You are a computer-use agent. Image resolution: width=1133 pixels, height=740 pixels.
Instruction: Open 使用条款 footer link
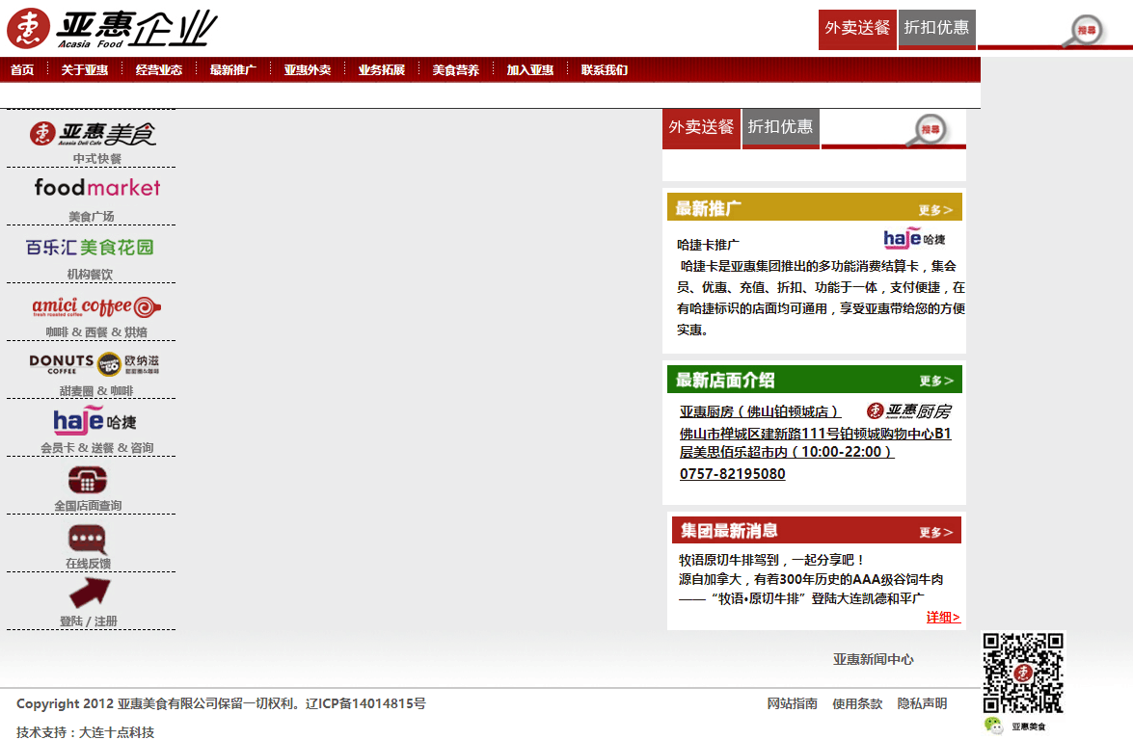(857, 703)
